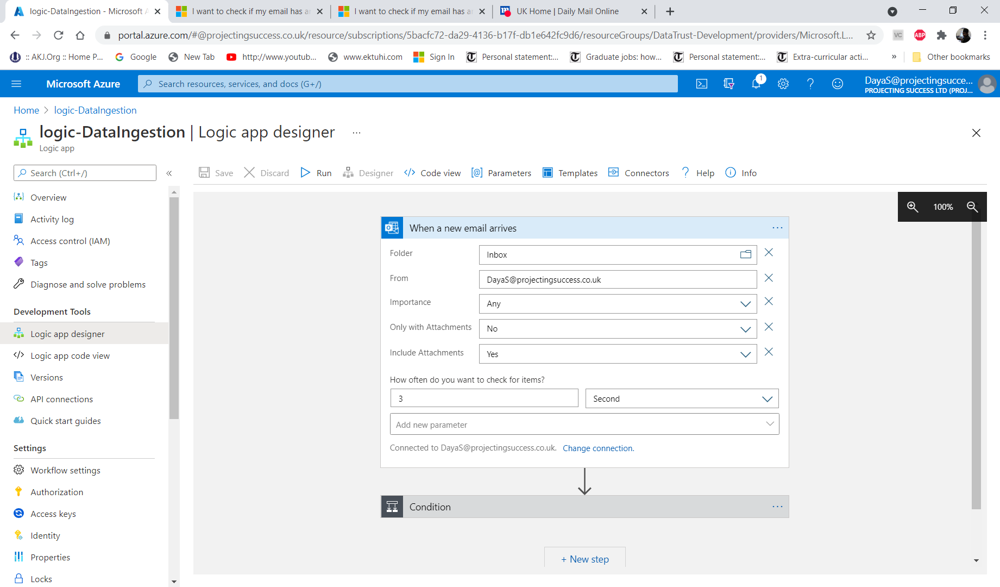Screen dimensions: 1000x587
Task: Open Chrome profile tab search dropdown
Action: point(892,11)
